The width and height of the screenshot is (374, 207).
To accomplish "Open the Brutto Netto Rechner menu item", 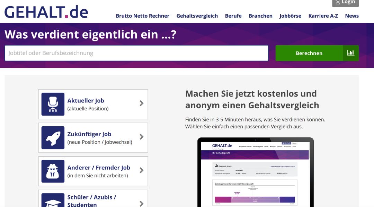I will (142, 16).
